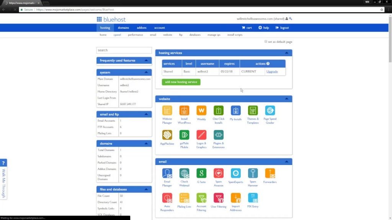Screen dimensions: 392x220
Task: Focus the search input field
Action: [x=124, y=50]
